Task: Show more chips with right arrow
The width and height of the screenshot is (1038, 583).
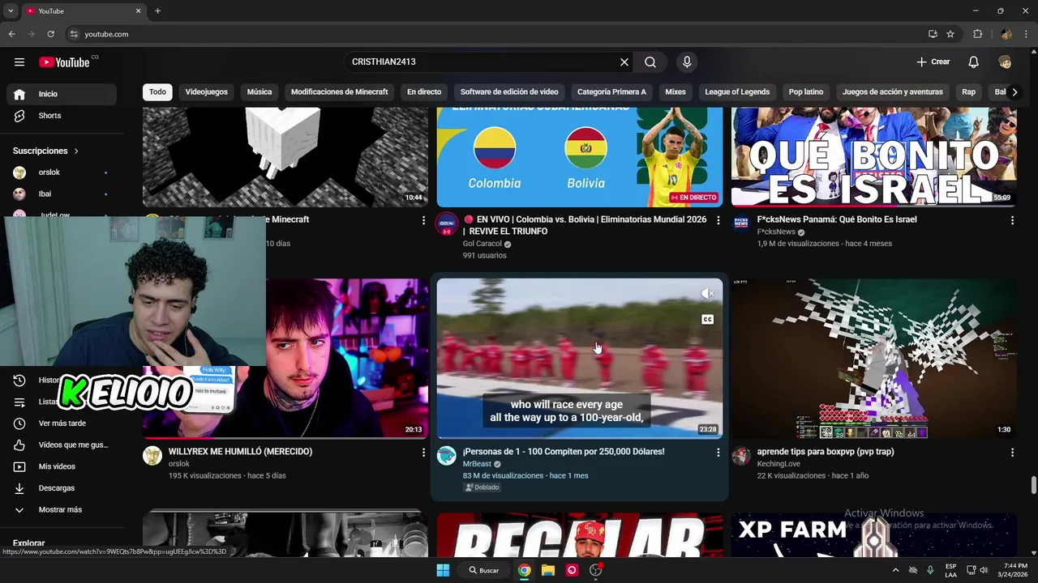Action: tap(1014, 92)
